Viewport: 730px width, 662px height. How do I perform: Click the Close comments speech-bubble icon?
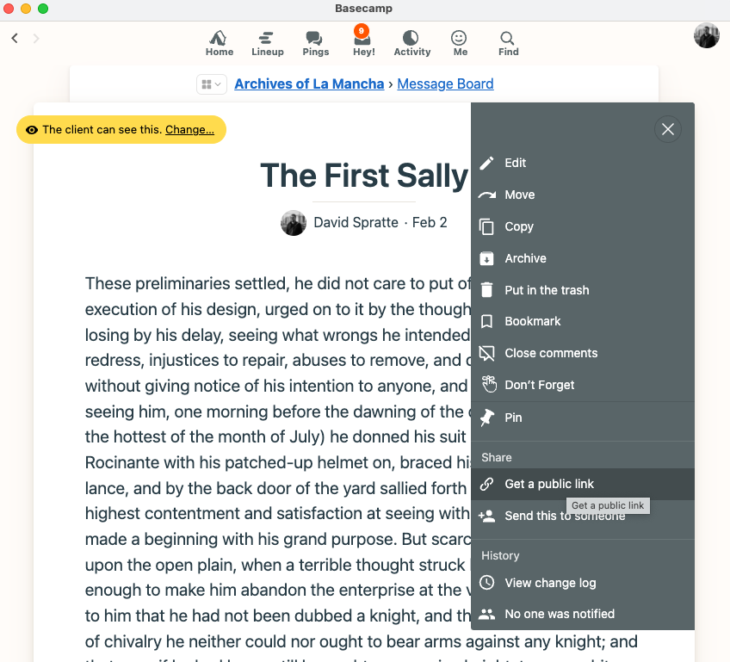click(x=486, y=353)
